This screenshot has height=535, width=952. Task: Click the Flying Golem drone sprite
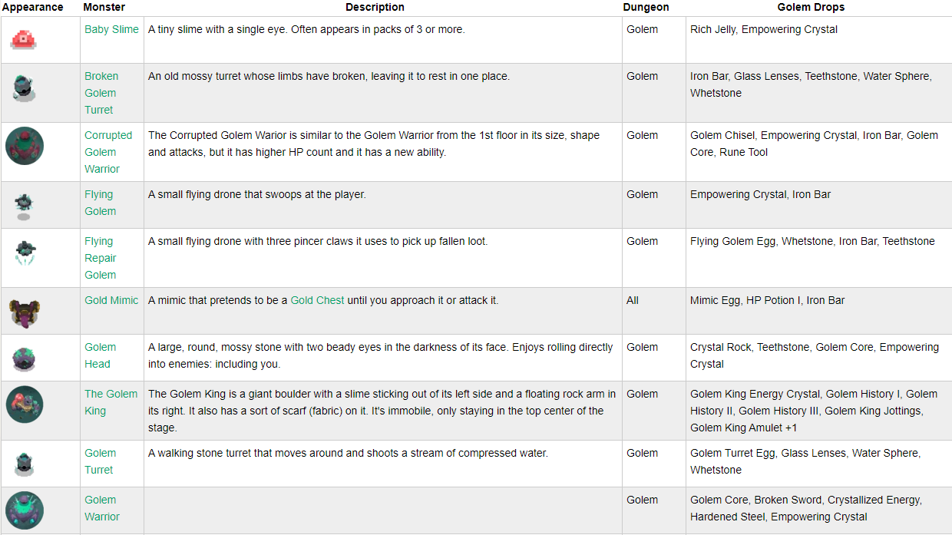coord(24,205)
